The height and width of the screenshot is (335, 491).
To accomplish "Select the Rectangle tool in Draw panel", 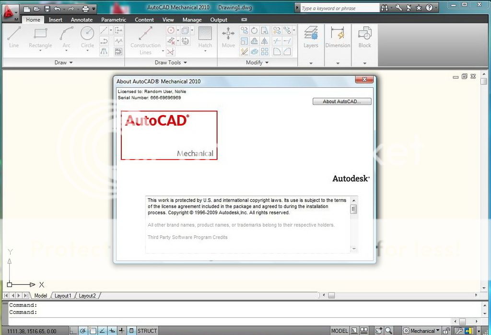I will coord(40,37).
